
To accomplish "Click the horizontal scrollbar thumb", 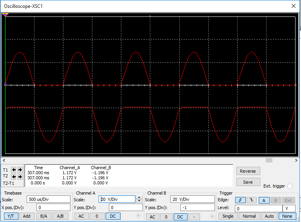I will pos(269,160).
